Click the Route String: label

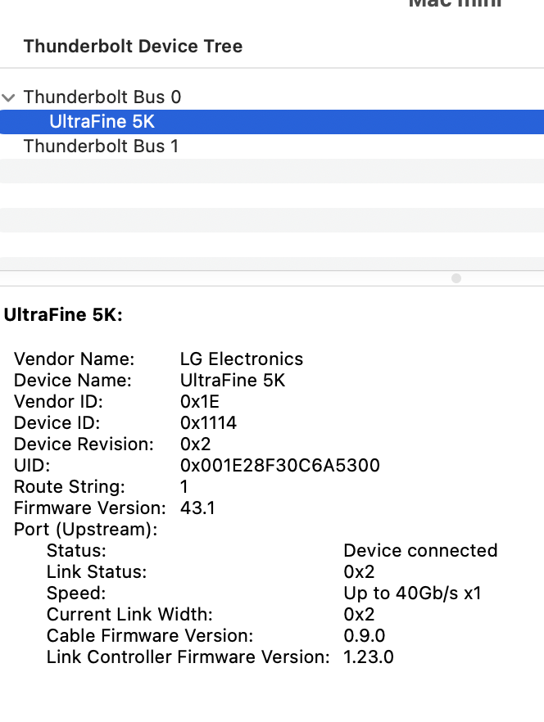(x=70, y=487)
